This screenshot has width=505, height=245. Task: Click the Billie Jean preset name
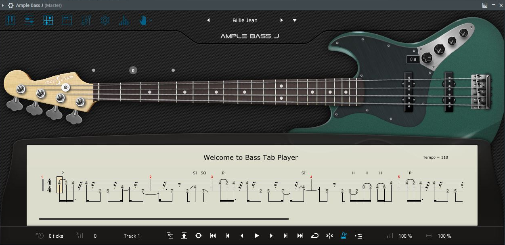pos(245,20)
